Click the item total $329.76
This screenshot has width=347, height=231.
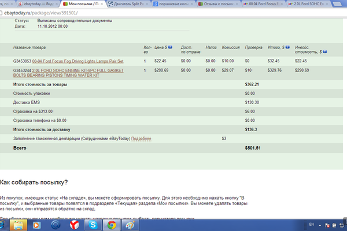coord(274,70)
